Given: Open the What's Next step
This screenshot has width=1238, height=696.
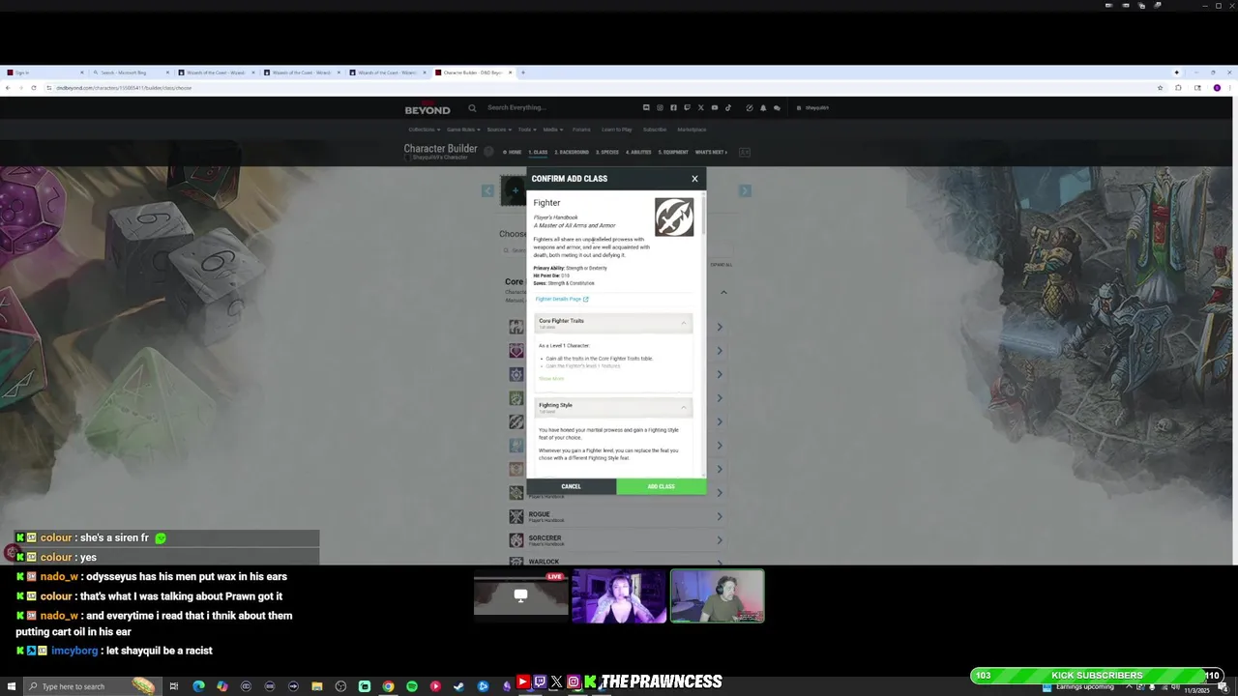Looking at the screenshot, I should click(x=711, y=152).
